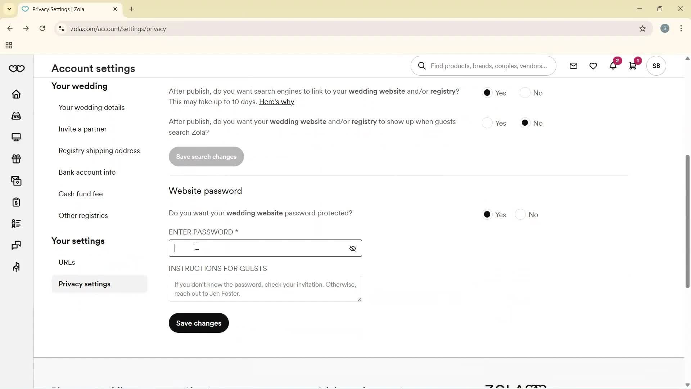691x389 pixels.
Task: Select Yes for search engine linking
Action: click(x=487, y=93)
